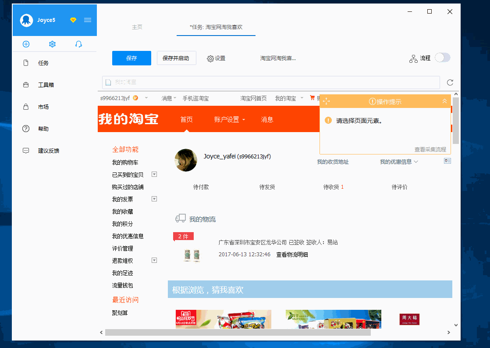This screenshot has height=348, width=490.
Task: Click the yellow diamond VIP icon
Action: pyautogui.click(x=73, y=20)
